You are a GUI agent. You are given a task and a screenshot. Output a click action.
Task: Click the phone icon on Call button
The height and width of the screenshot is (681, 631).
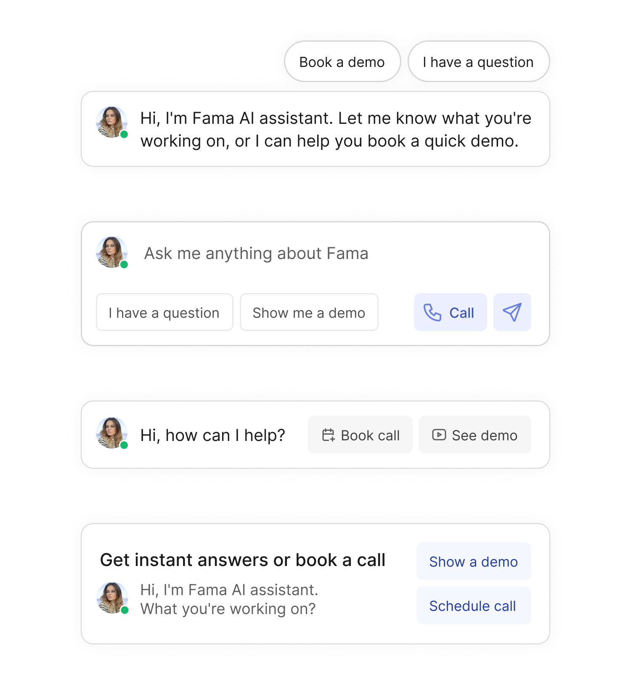click(x=432, y=312)
